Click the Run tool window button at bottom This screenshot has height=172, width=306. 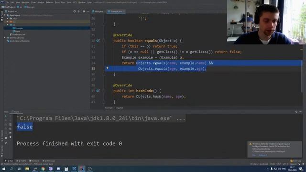9,161
